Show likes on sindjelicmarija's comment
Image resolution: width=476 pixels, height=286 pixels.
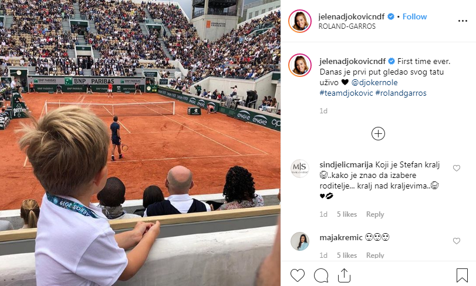click(347, 214)
